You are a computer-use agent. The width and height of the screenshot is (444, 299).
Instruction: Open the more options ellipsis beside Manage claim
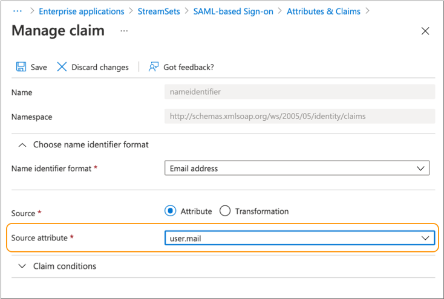coord(124,31)
